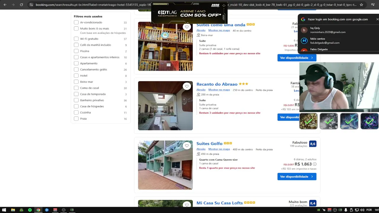Mostrar no mapa for Recanto do Abraao
This screenshot has width=379, height=213.
coord(219,90)
